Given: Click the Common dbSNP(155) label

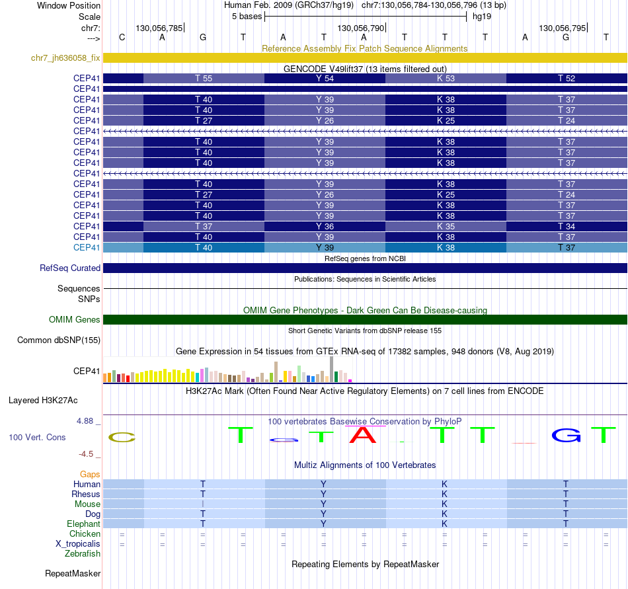Looking at the screenshot, I should (x=58, y=340).
